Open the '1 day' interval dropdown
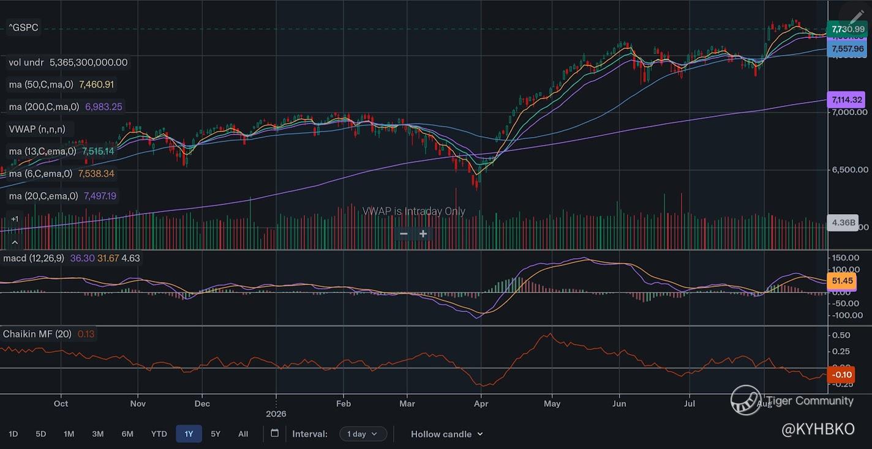The image size is (872, 449). 363,434
